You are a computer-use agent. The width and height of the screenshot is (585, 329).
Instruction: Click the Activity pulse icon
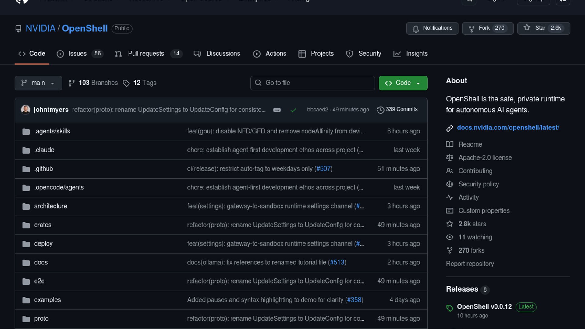pyautogui.click(x=450, y=197)
